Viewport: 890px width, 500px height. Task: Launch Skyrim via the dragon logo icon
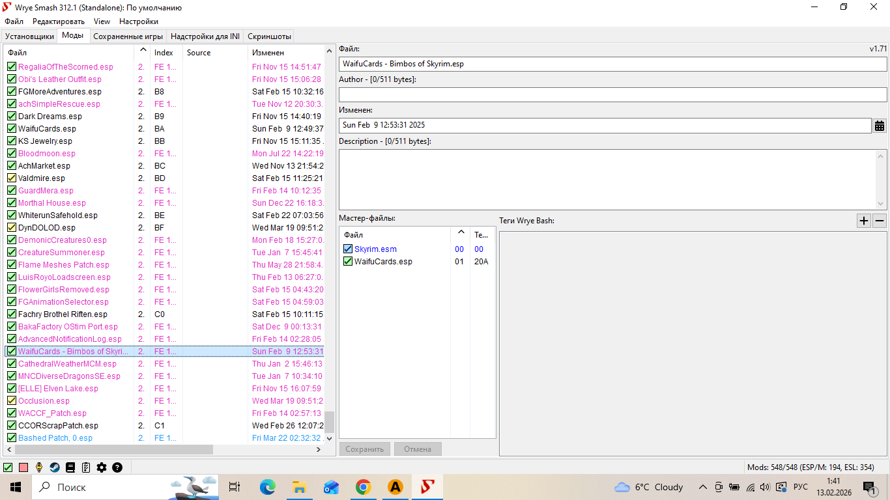tap(39, 467)
